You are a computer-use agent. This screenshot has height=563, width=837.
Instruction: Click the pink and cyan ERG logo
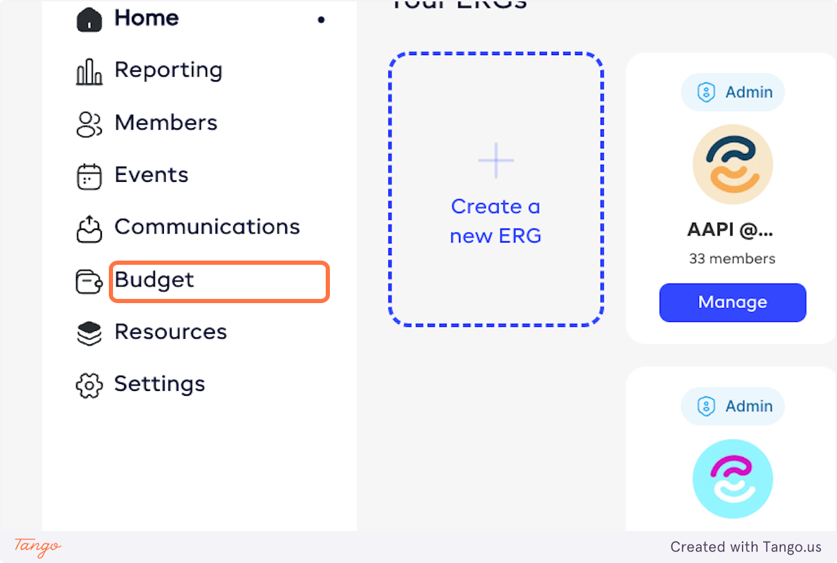click(732, 479)
